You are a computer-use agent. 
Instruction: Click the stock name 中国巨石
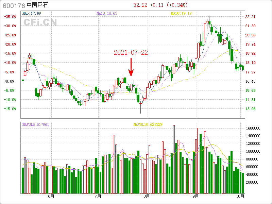coord(37,5)
